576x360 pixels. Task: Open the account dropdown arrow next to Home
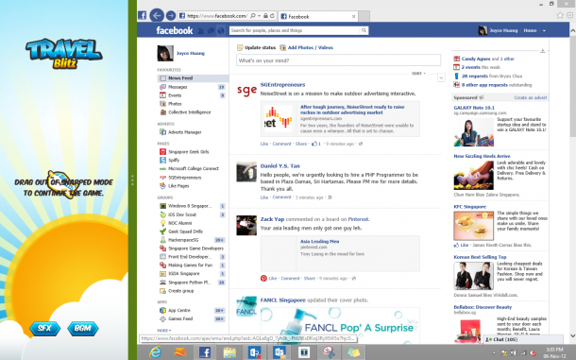point(544,31)
